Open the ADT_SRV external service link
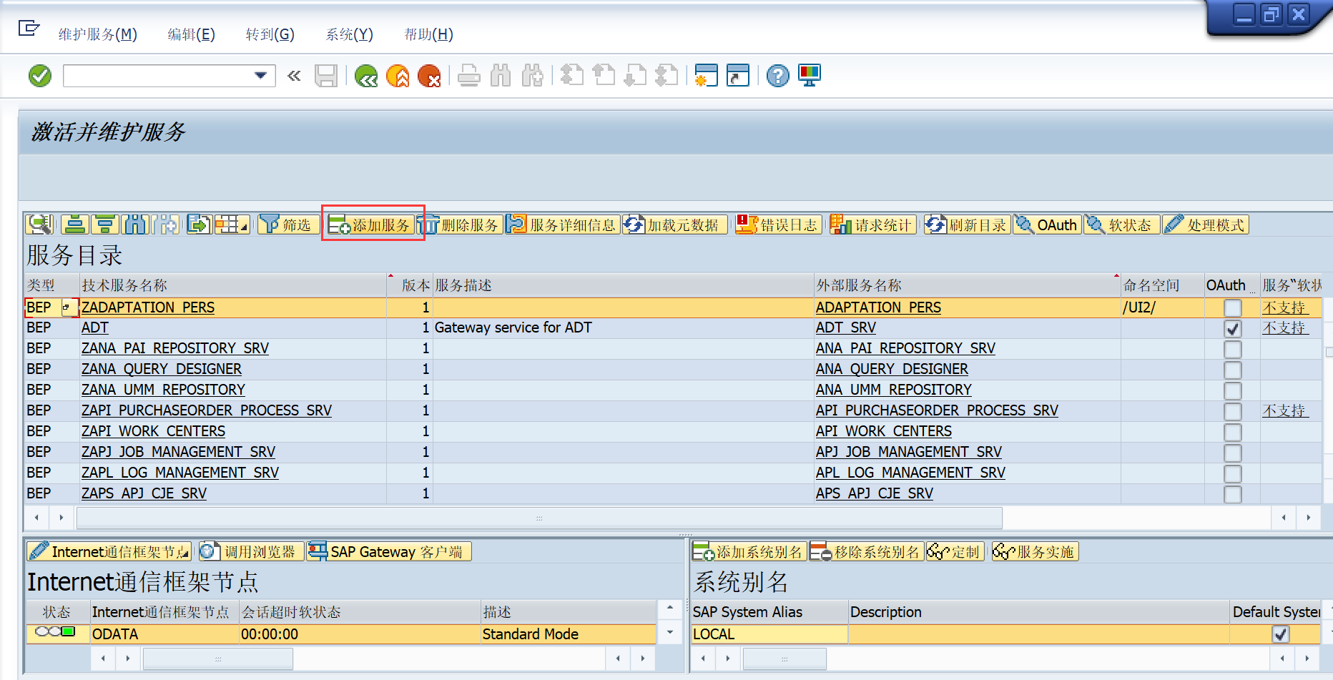The height and width of the screenshot is (680, 1333). pyautogui.click(x=846, y=327)
